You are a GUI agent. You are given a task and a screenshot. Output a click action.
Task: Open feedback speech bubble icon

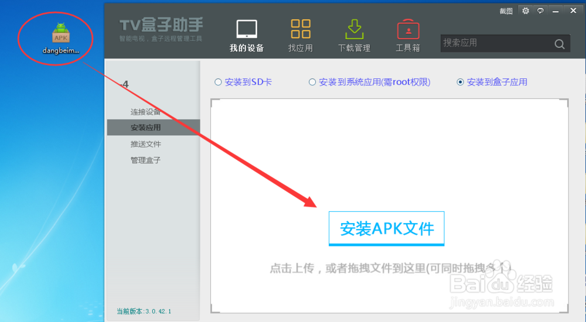click(540, 11)
